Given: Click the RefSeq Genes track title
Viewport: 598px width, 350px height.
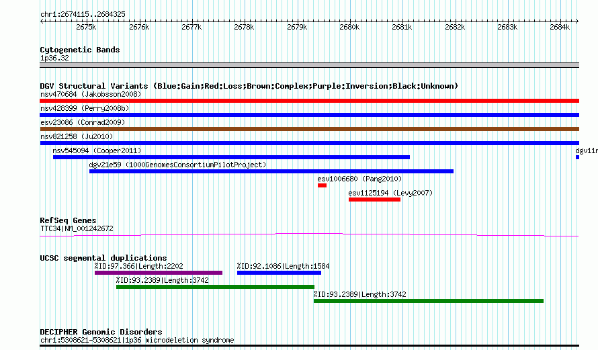Looking at the screenshot, I should 68,220.
